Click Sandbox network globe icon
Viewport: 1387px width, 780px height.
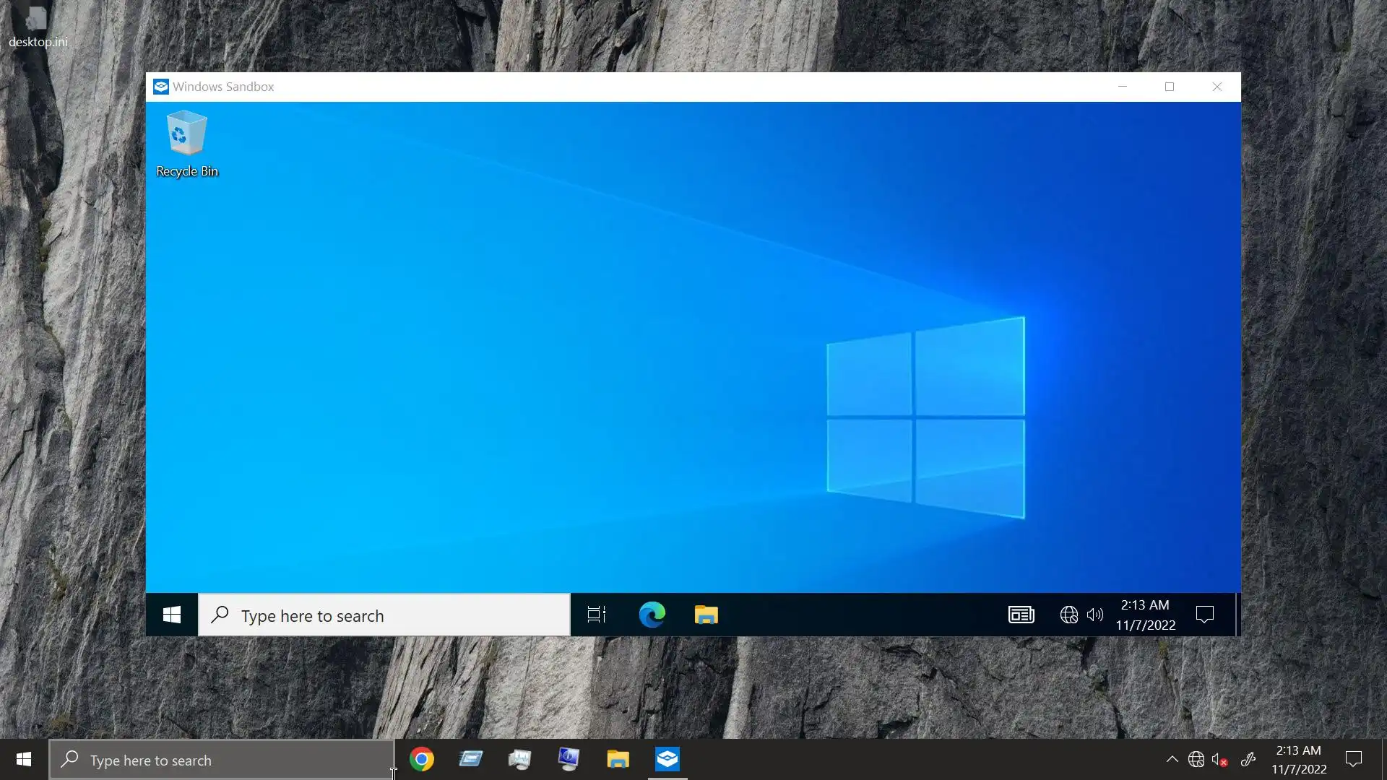pyautogui.click(x=1068, y=615)
